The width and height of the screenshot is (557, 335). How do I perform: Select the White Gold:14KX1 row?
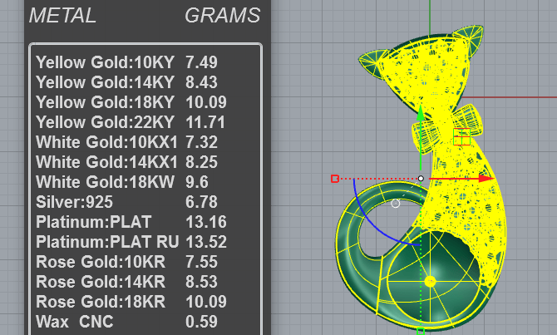click(145, 162)
